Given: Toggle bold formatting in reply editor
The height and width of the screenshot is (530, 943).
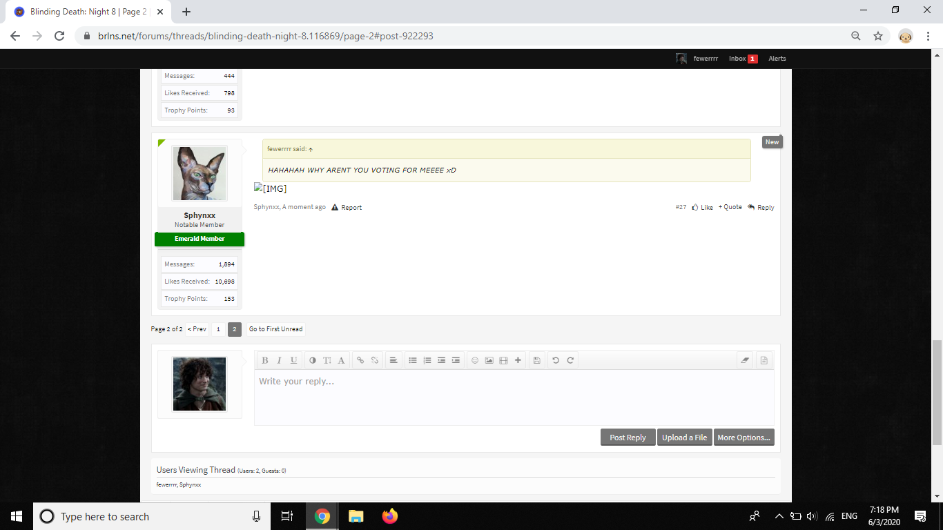Looking at the screenshot, I should pos(265,360).
